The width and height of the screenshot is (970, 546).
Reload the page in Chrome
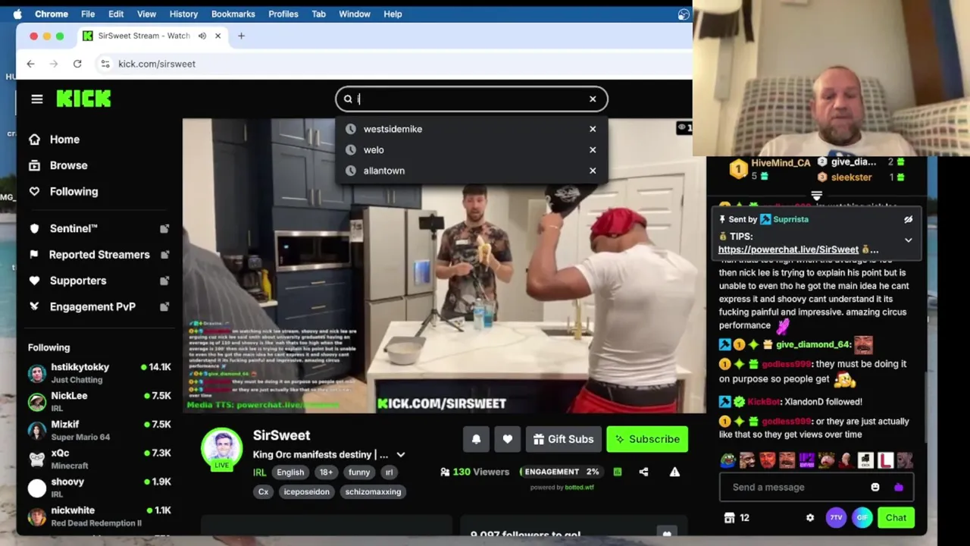tap(77, 64)
